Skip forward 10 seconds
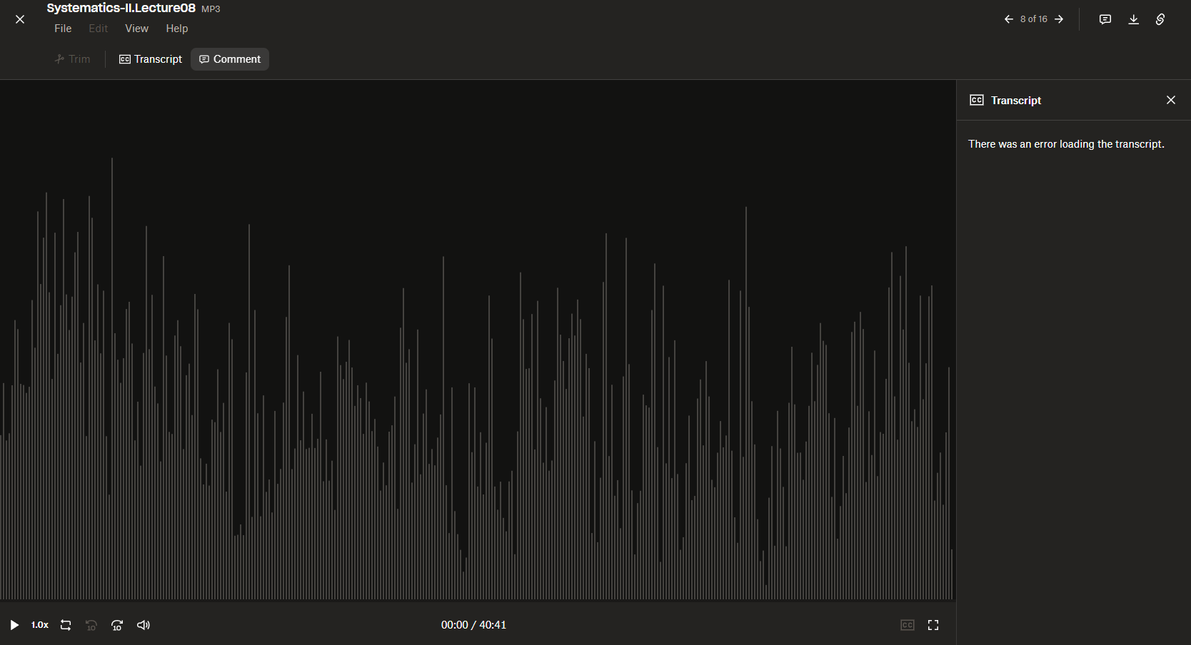 [117, 625]
